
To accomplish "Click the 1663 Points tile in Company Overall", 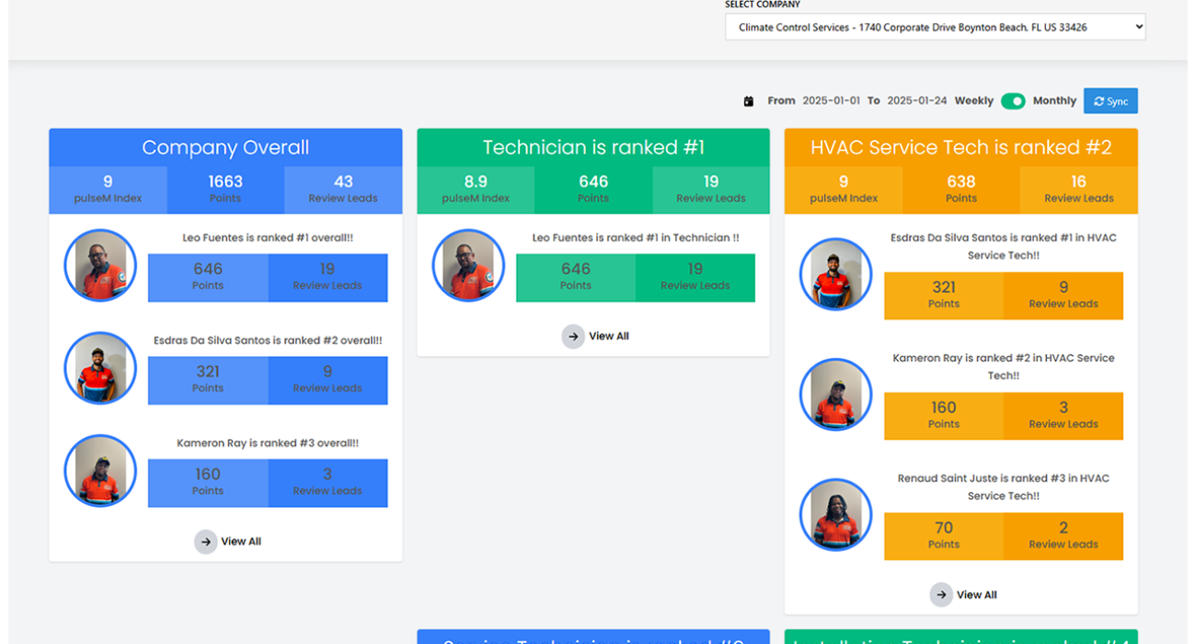I will pos(225,190).
